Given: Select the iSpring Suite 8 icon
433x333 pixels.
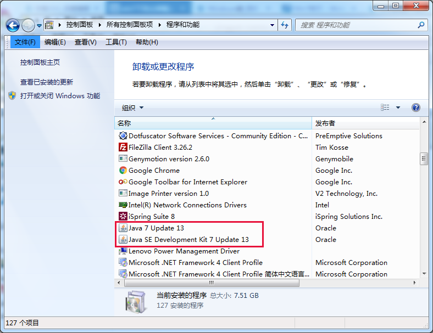Looking at the screenshot, I should click(x=123, y=216).
